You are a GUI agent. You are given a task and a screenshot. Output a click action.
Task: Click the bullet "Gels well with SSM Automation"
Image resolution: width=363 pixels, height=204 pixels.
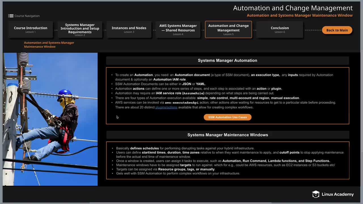point(178,173)
